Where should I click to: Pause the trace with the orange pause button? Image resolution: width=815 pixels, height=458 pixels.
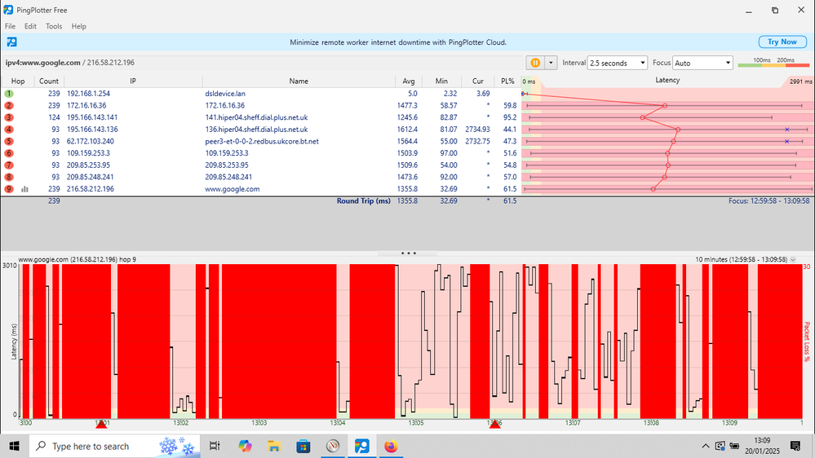click(x=536, y=63)
